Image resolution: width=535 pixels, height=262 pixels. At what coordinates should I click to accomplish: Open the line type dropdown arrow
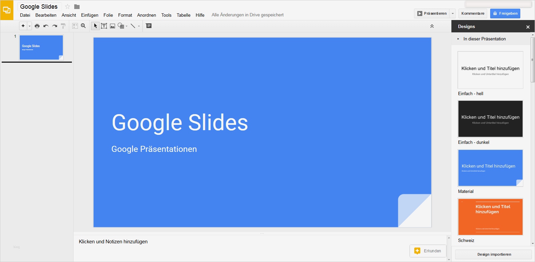click(139, 26)
